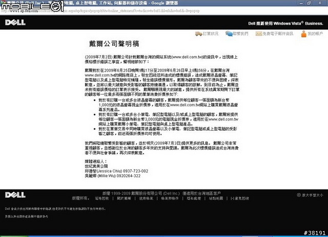328x237 pixels.
Task: Click the paragraph starting with (2009年7月2日)
Action: 161,59
